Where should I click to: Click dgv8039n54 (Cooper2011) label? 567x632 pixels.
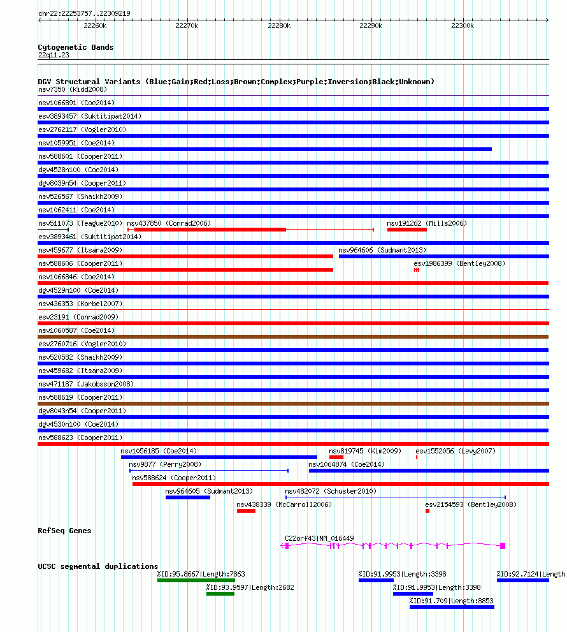tap(82, 183)
